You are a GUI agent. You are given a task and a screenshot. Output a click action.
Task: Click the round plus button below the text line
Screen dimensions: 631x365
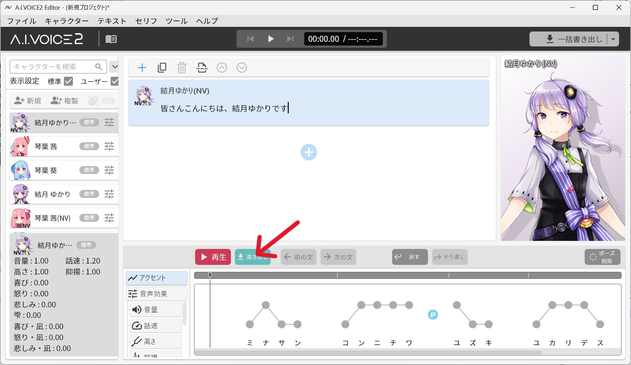pyautogui.click(x=309, y=152)
